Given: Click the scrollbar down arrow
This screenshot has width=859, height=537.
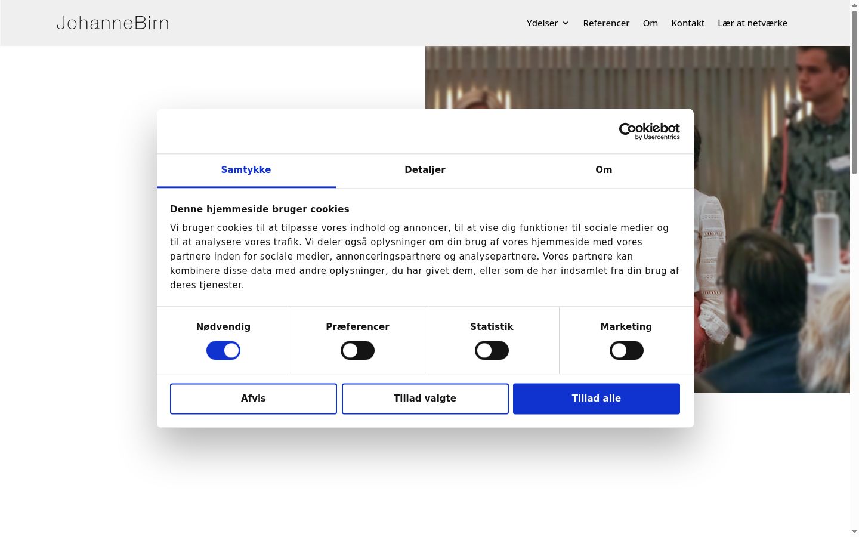Looking at the screenshot, I should coord(854,532).
